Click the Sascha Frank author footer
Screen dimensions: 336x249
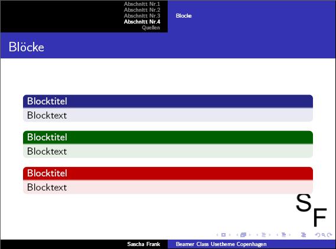[143, 244]
